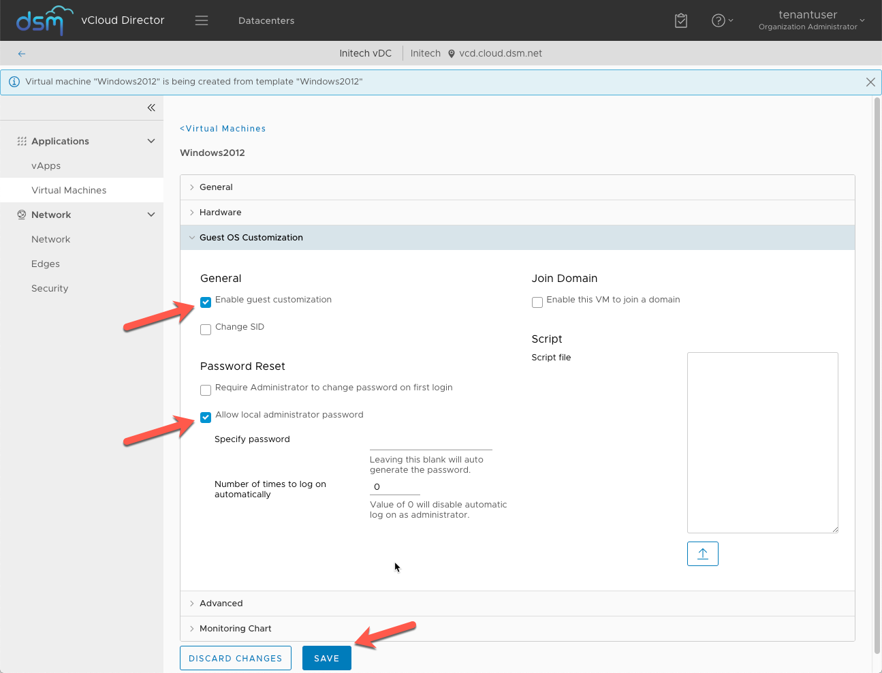Select vApps in the sidebar
The image size is (882, 673).
[x=82, y=166]
